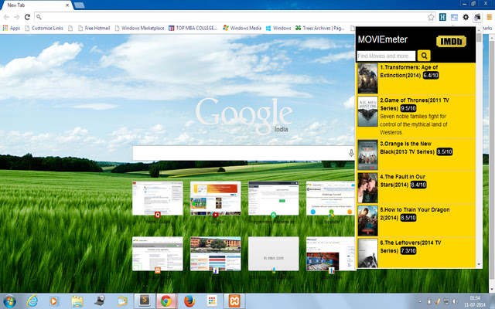Image resolution: width=495 pixels, height=309 pixels.
Task: Open the light-blue window extension icon
Action: click(454, 17)
